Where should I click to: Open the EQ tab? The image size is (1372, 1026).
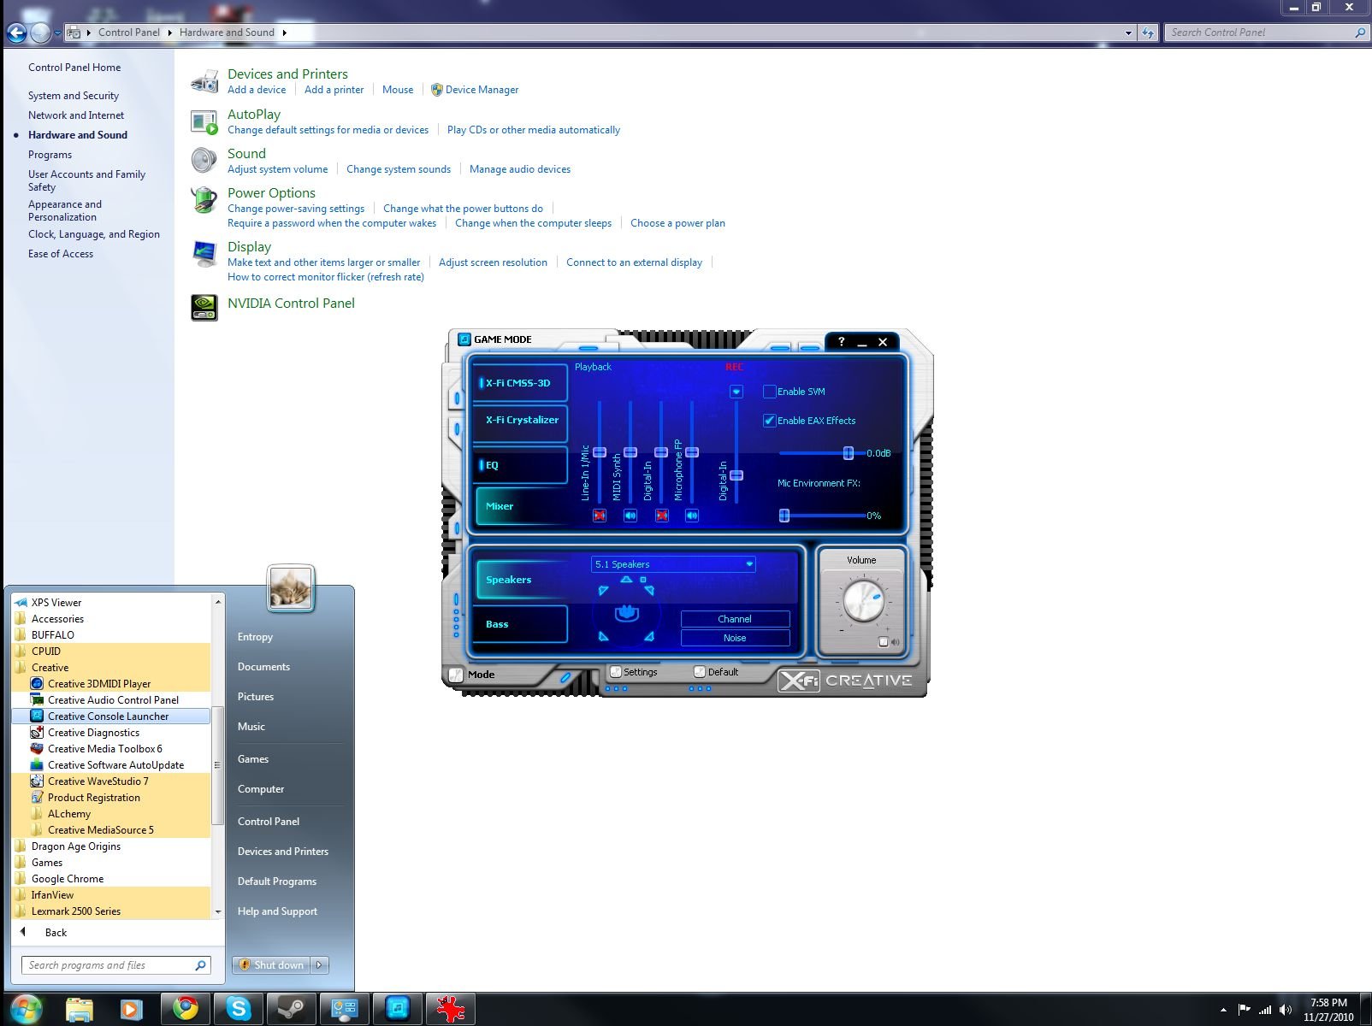(x=520, y=465)
